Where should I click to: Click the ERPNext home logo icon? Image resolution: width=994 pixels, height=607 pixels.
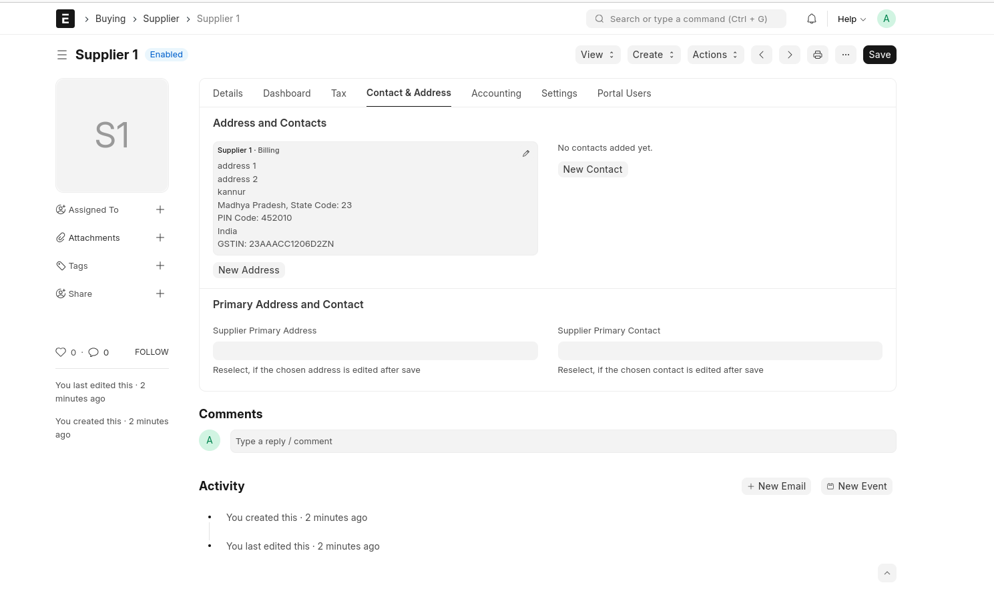(65, 19)
